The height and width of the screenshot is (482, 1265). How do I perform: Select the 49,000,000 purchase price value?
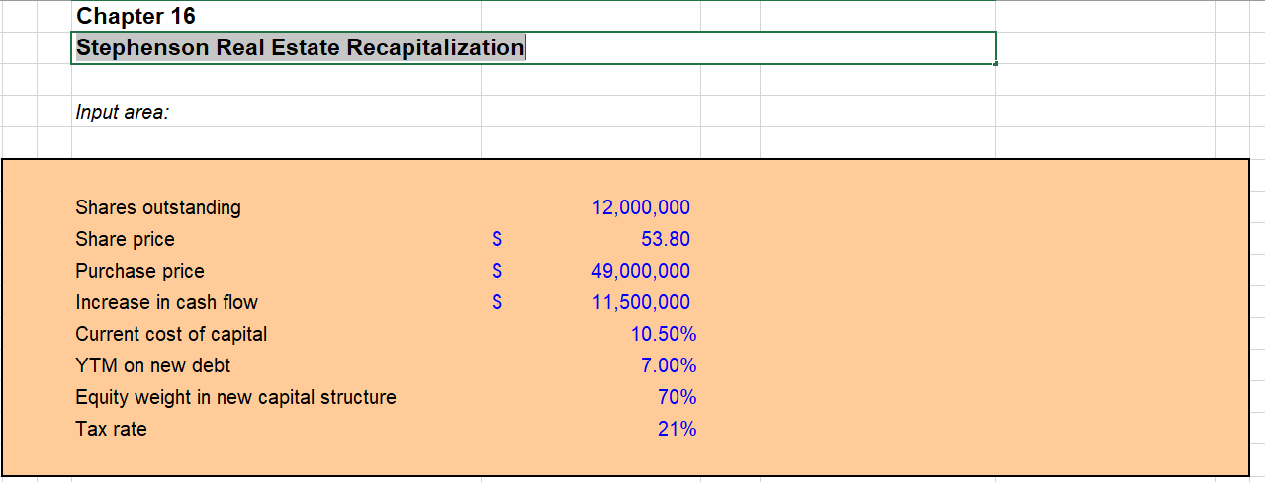641,271
